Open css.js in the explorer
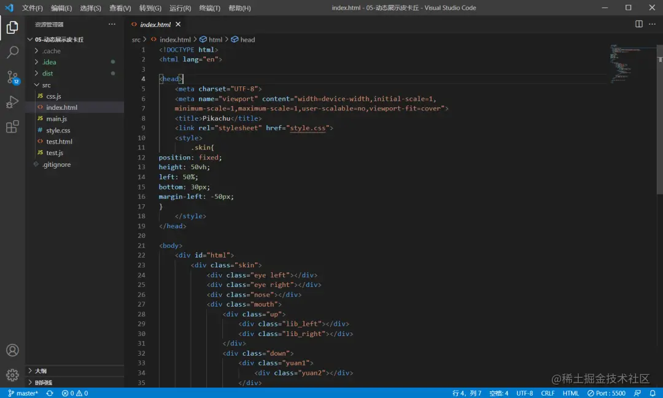 pos(53,96)
